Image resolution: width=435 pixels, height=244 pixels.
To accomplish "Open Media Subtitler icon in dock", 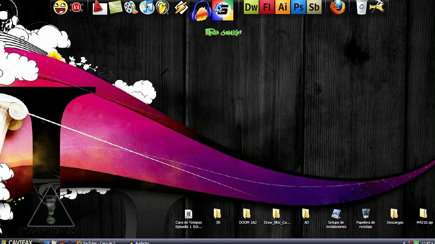I will 223,10.
